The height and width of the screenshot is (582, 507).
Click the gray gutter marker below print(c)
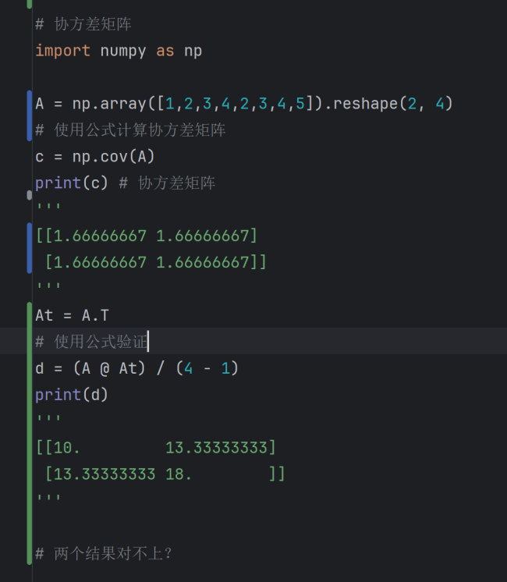[x=30, y=195]
